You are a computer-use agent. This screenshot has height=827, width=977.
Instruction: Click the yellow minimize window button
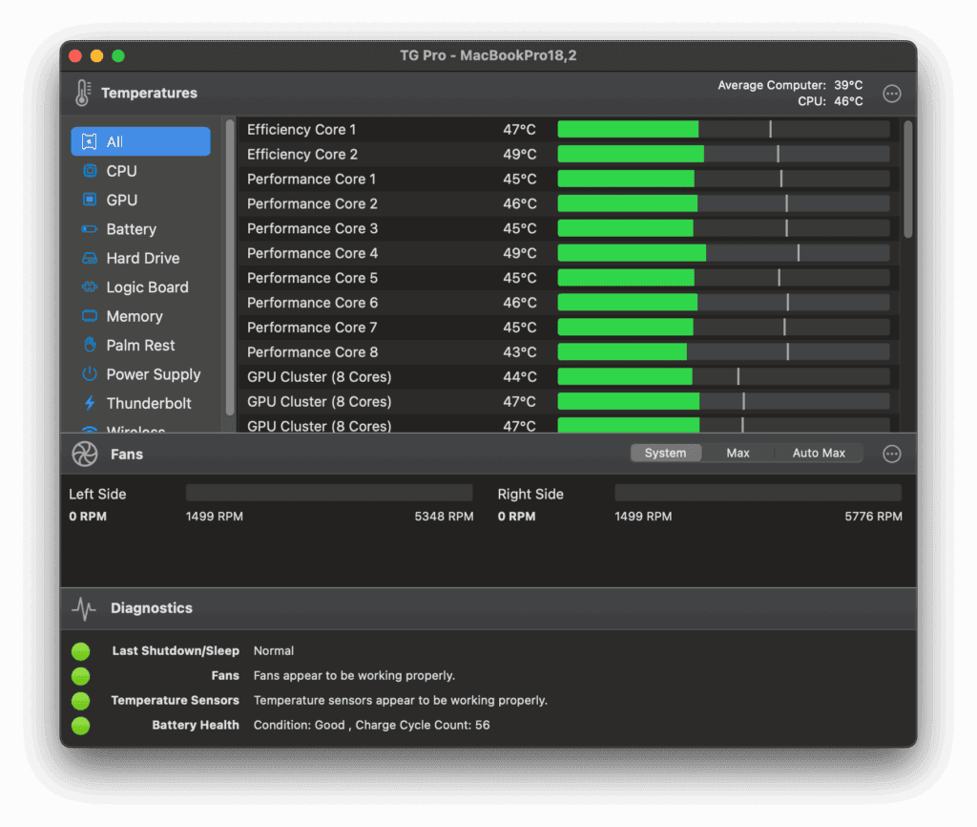[96, 56]
